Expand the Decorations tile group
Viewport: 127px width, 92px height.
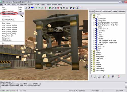94,31
